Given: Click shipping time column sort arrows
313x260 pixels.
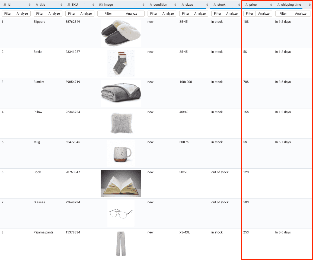Looking at the screenshot, I should click(309, 5).
